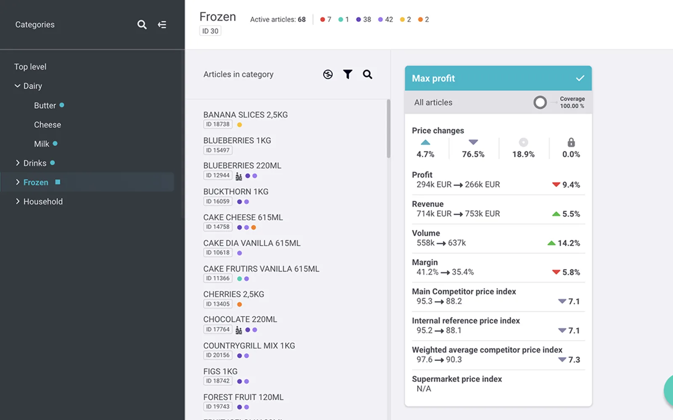Image resolution: width=673 pixels, height=420 pixels.
Task: Click competitor icon on CHOCOLATE 220ML
Action: [x=239, y=330]
